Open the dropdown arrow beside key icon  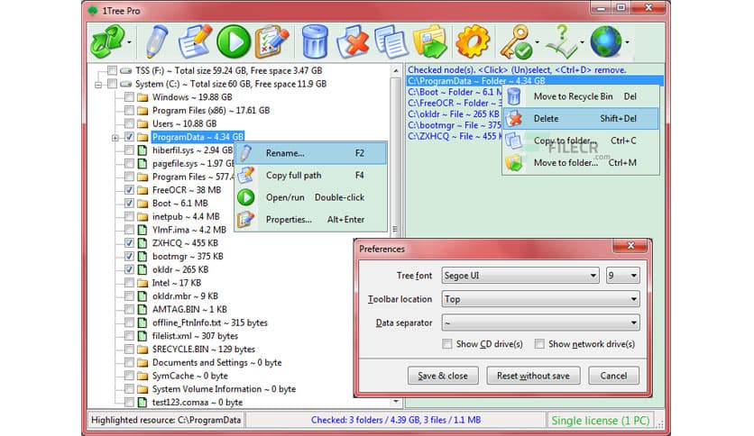coord(538,42)
